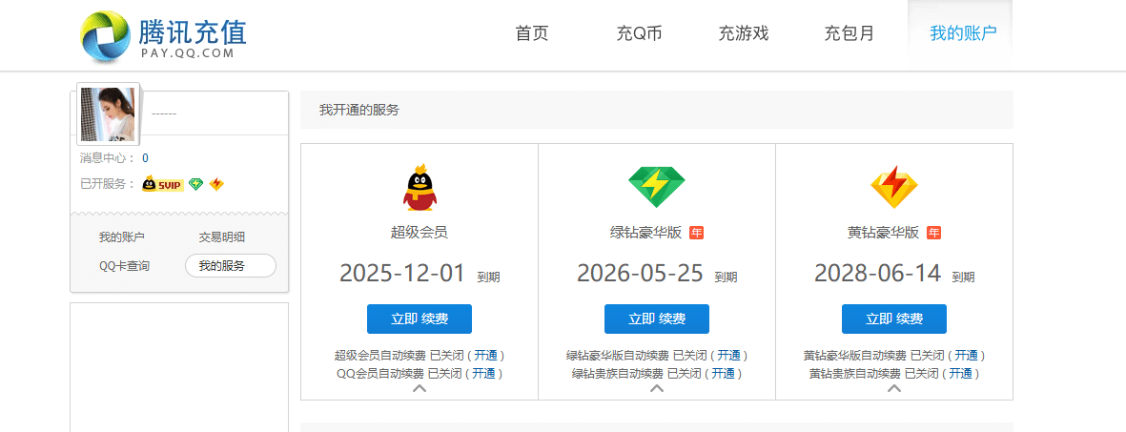Open the user avatar photo
The height and width of the screenshot is (432, 1126).
click(108, 114)
